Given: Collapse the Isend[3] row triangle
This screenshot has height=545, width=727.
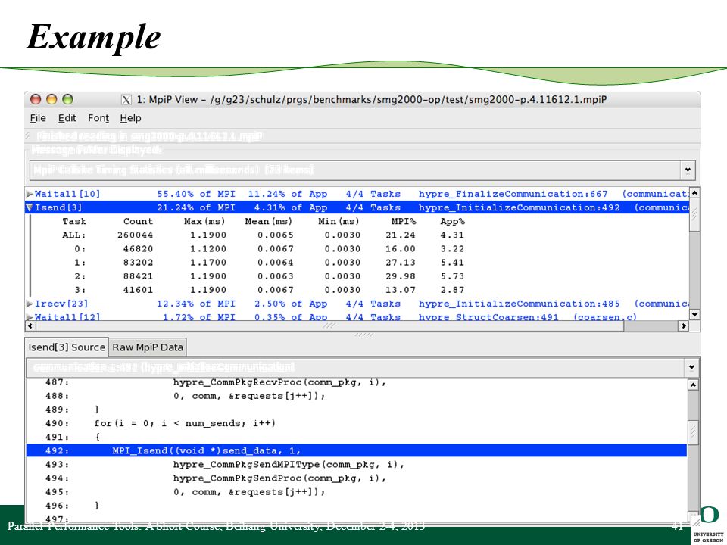Looking at the screenshot, I should [30, 207].
